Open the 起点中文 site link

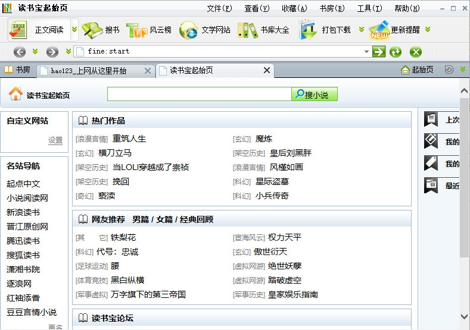click(23, 184)
